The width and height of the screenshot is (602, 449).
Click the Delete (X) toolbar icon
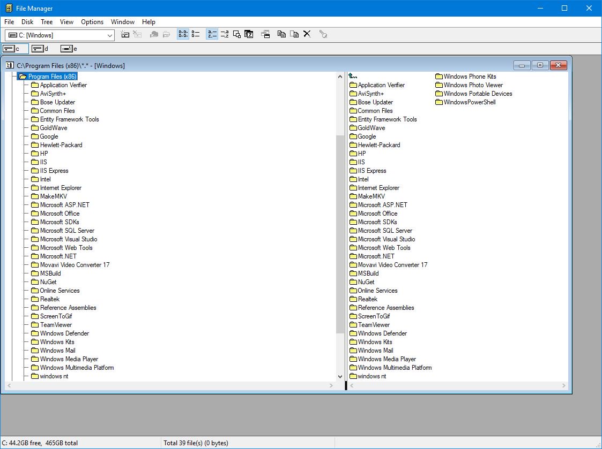(x=307, y=34)
